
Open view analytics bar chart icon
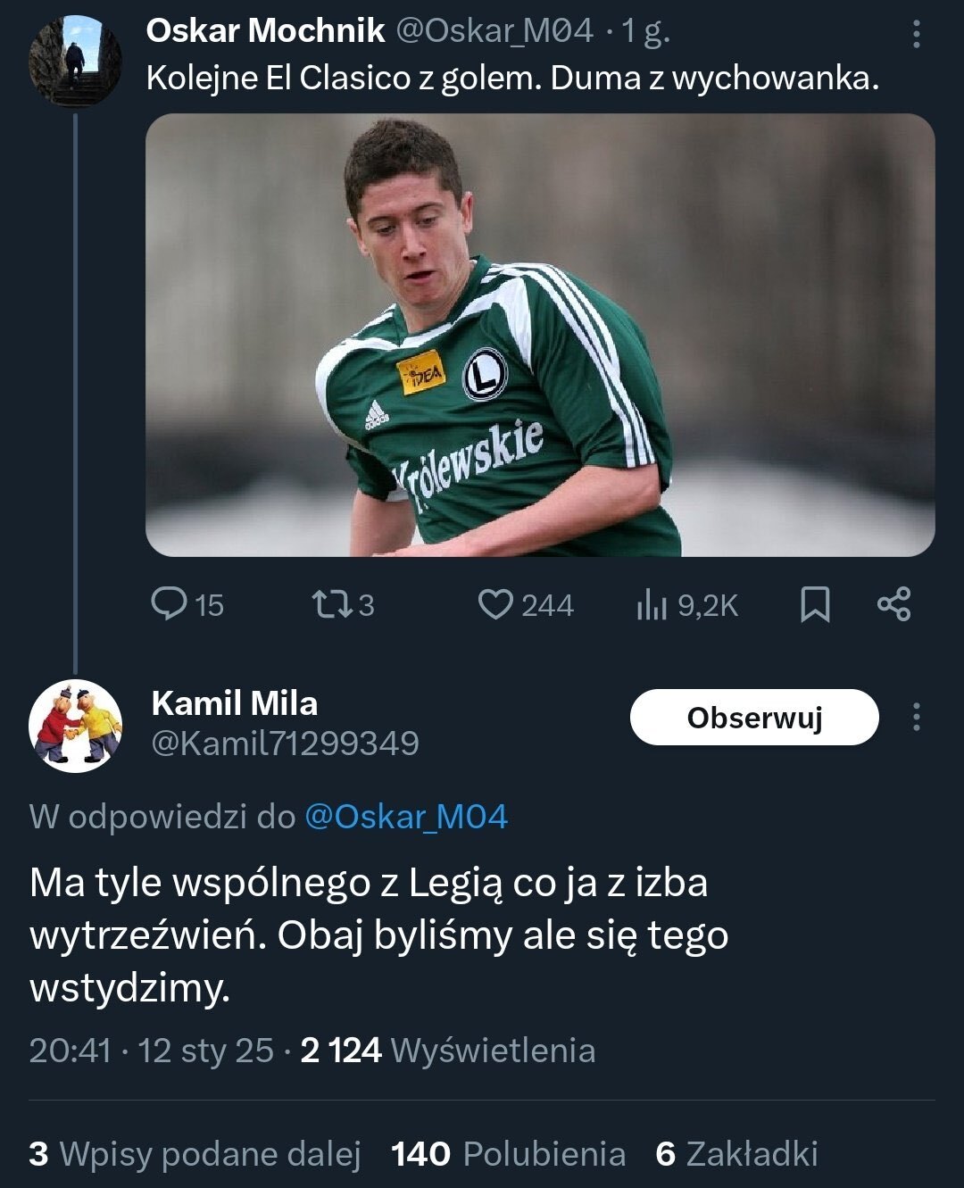652,605
